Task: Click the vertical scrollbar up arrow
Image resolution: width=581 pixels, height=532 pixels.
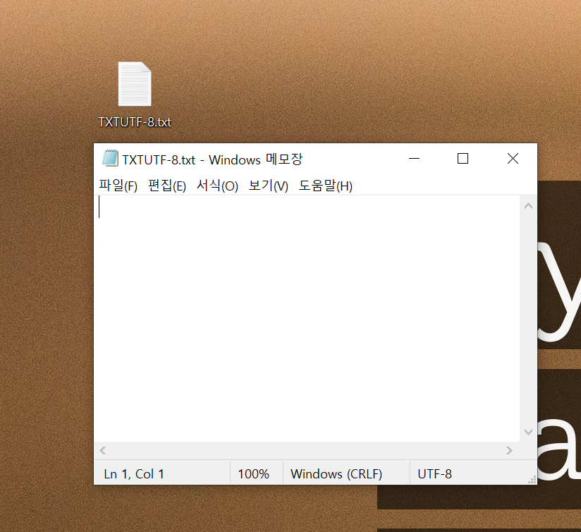Action: coord(528,206)
